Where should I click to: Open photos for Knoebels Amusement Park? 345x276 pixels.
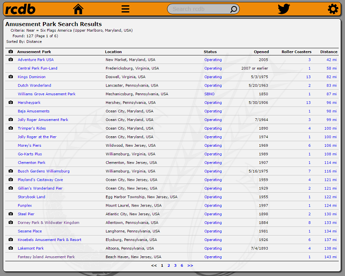click(11, 240)
